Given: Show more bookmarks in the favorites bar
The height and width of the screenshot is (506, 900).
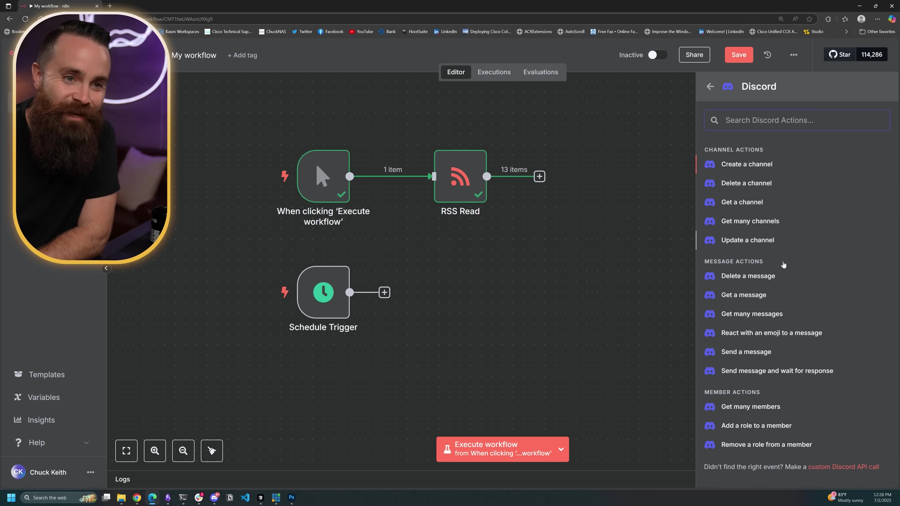Looking at the screenshot, I should 846,32.
